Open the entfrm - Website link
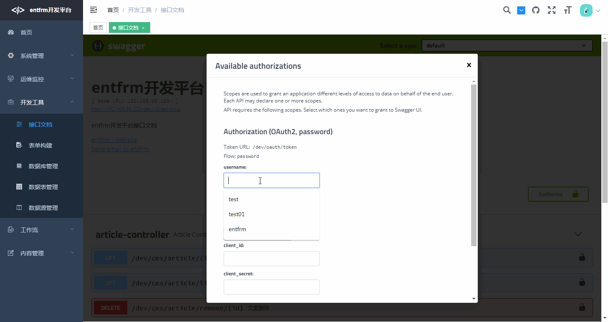The image size is (608, 322). 114,140
